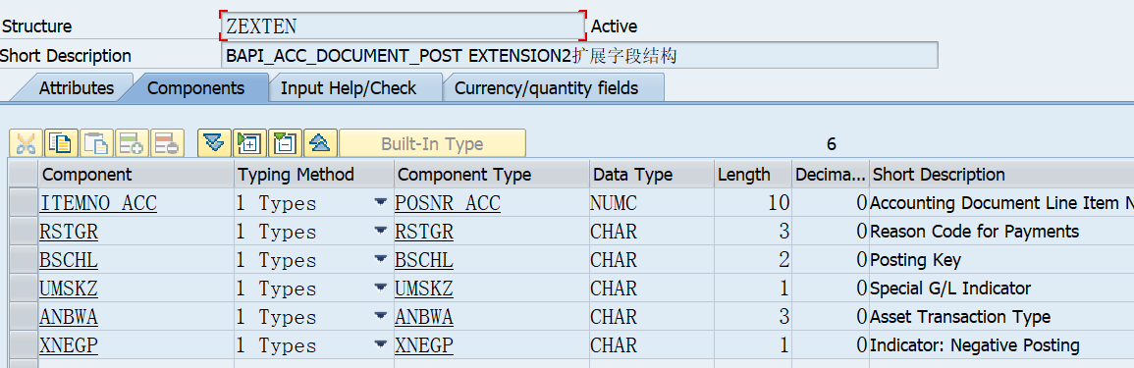Click component name BSCHL
The width and height of the screenshot is (1134, 368).
point(69,259)
